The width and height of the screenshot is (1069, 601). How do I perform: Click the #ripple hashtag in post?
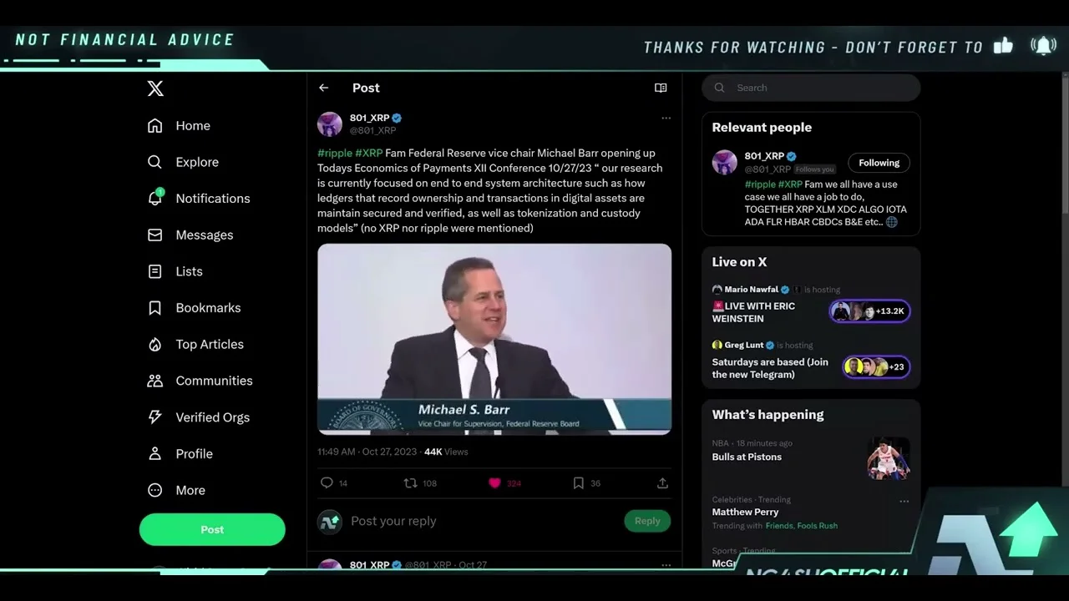334,154
